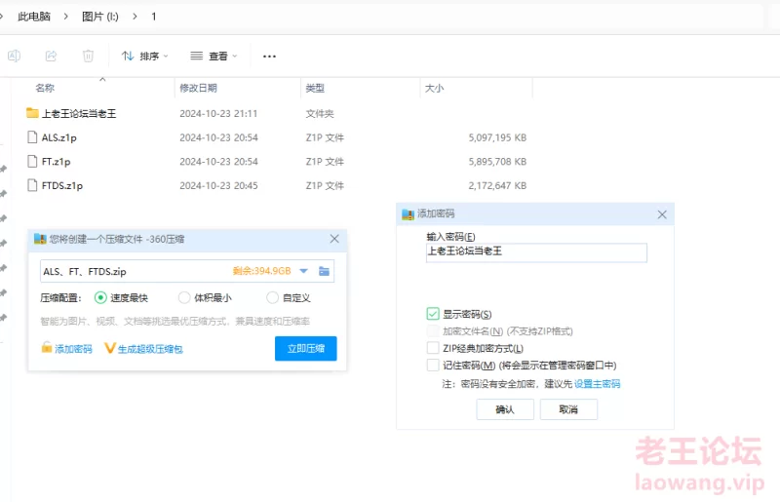Open the archive path dropdown arrow

[x=303, y=271]
